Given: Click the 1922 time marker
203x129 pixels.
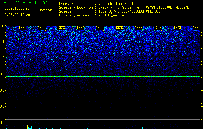Looking at the screenshot, I should tap(42, 28).
